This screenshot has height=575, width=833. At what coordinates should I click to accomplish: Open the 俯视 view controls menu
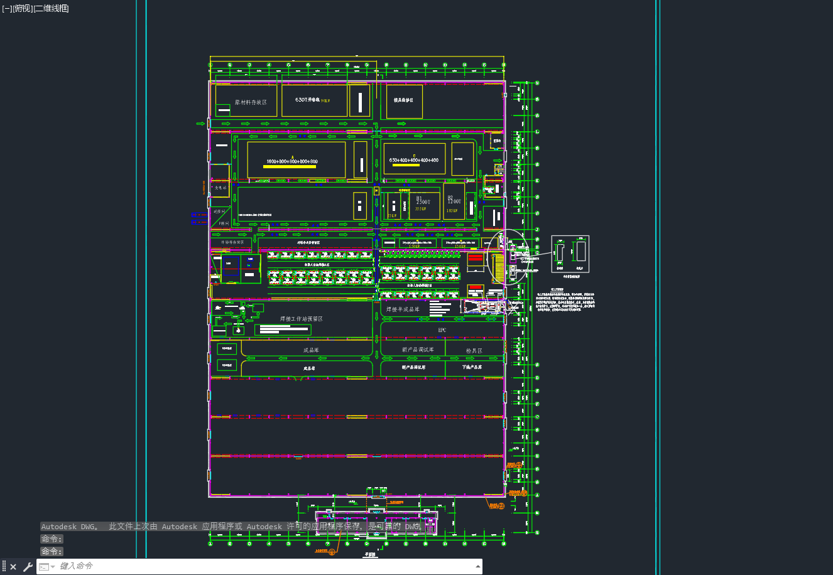[x=22, y=9]
